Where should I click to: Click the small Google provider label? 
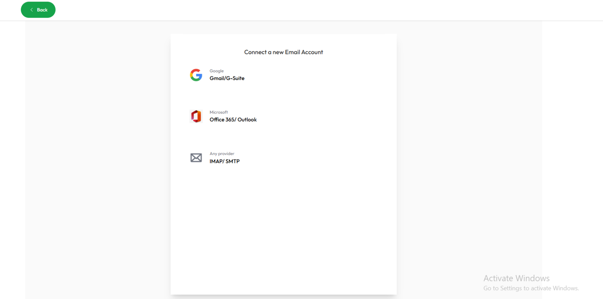click(216, 71)
